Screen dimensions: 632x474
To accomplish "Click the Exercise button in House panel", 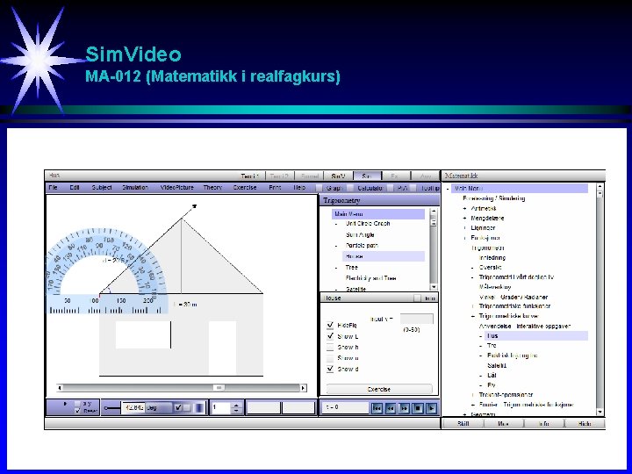I will click(379, 389).
